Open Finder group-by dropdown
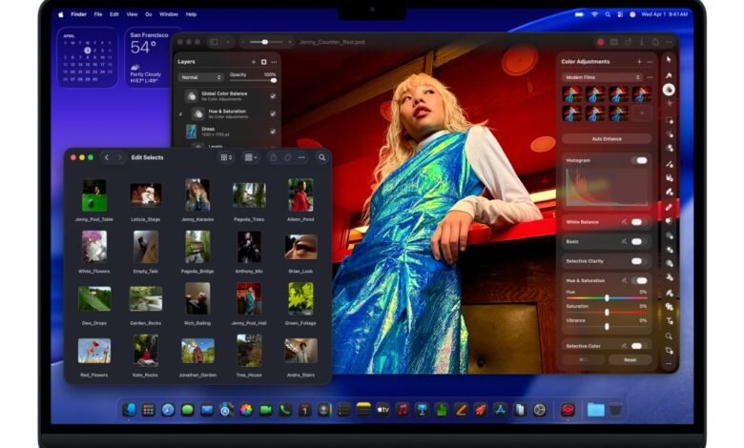The image size is (744, 448). [x=251, y=157]
